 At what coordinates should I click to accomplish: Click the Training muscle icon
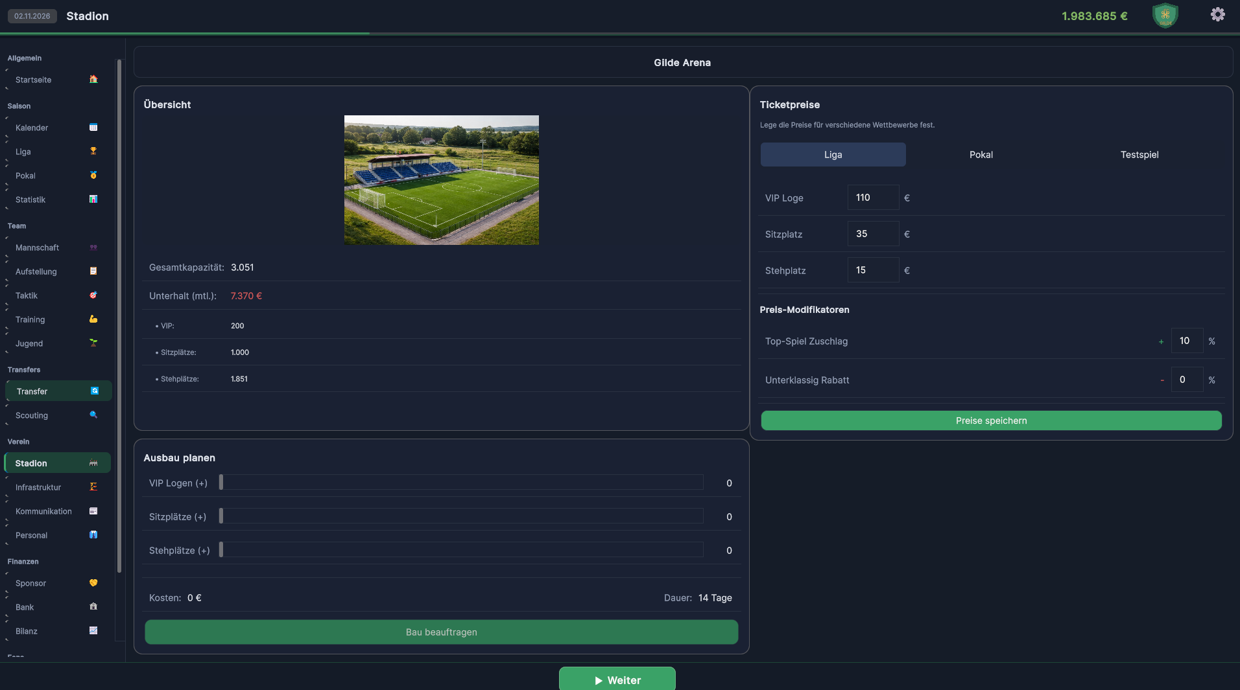(x=93, y=319)
